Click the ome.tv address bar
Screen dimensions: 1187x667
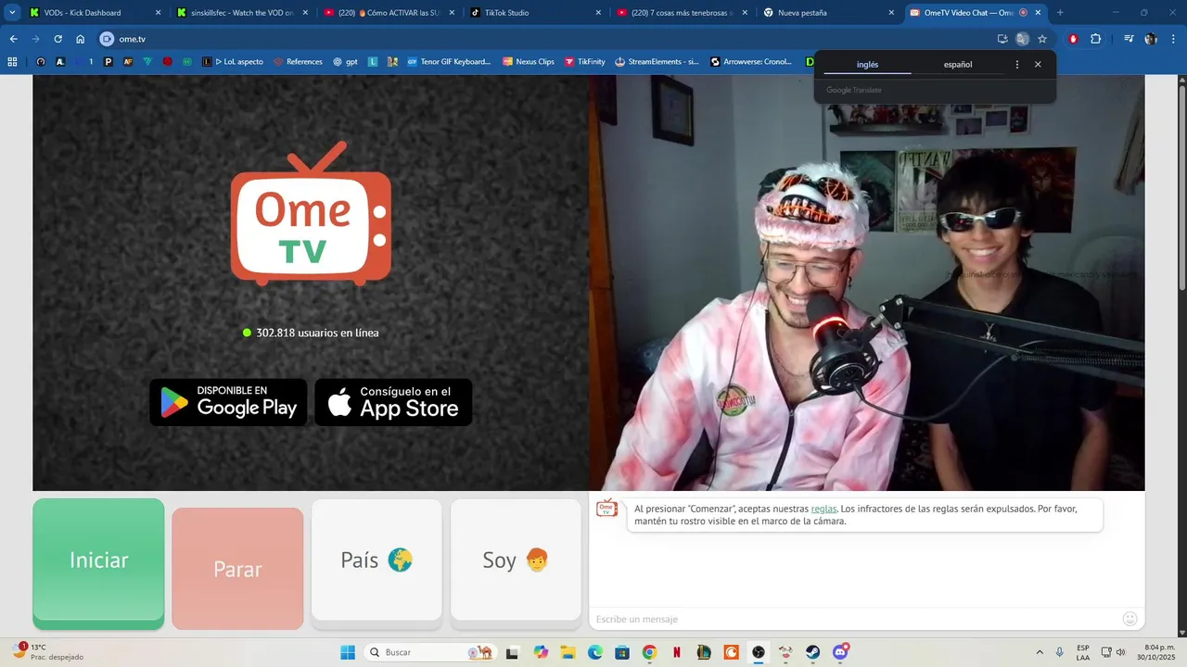coord(547,39)
